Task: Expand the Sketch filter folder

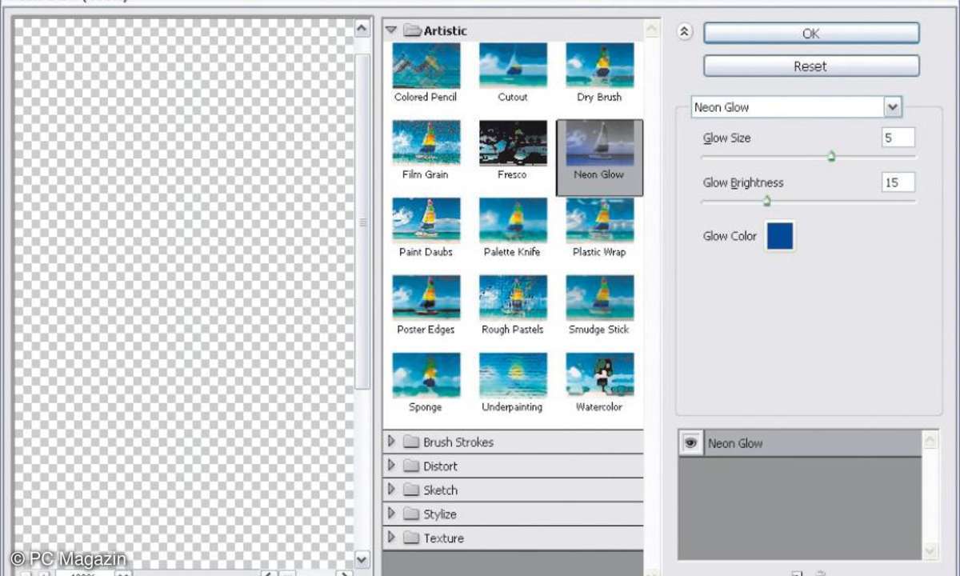Action: click(x=391, y=490)
